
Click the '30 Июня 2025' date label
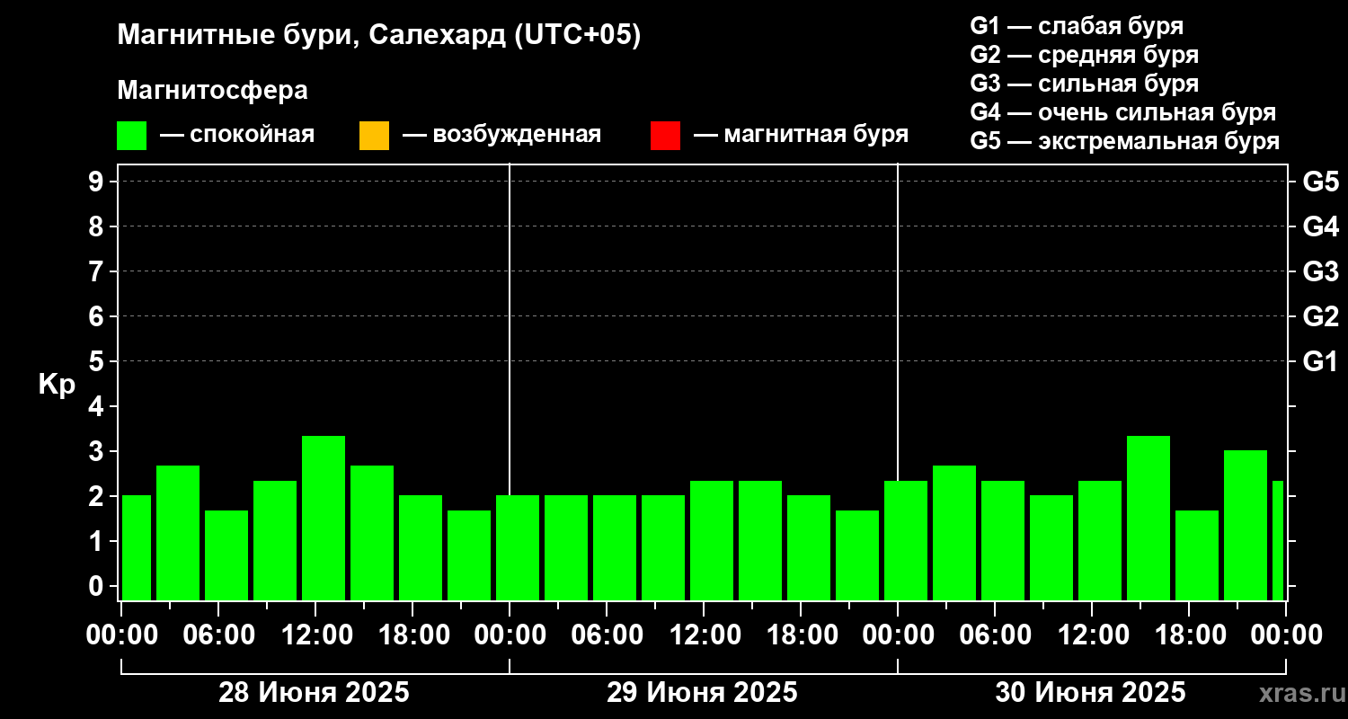(x=1091, y=693)
